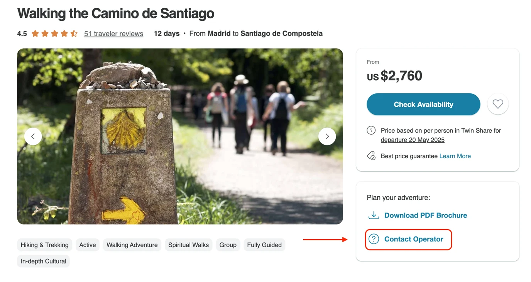Select the Spiritual Walks tag
The image size is (531, 282).
point(188,245)
